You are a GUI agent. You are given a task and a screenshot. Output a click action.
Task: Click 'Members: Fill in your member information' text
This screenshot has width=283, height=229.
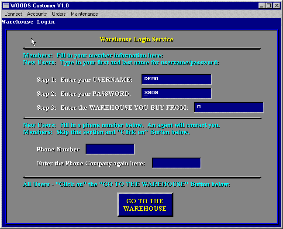coord(93,56)
